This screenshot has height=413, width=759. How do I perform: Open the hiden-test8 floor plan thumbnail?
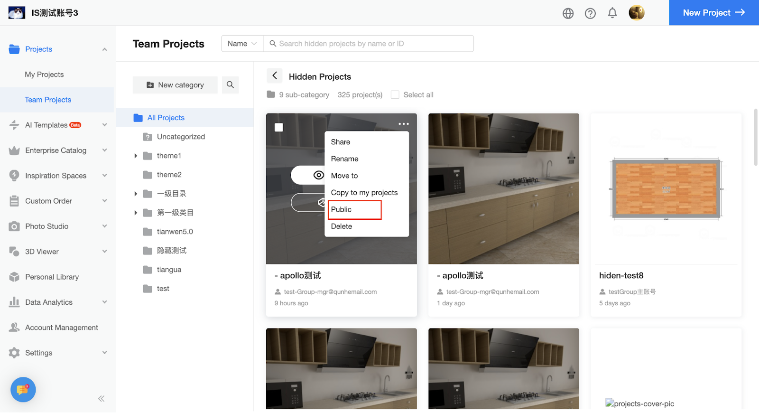(x=666, y=188)
